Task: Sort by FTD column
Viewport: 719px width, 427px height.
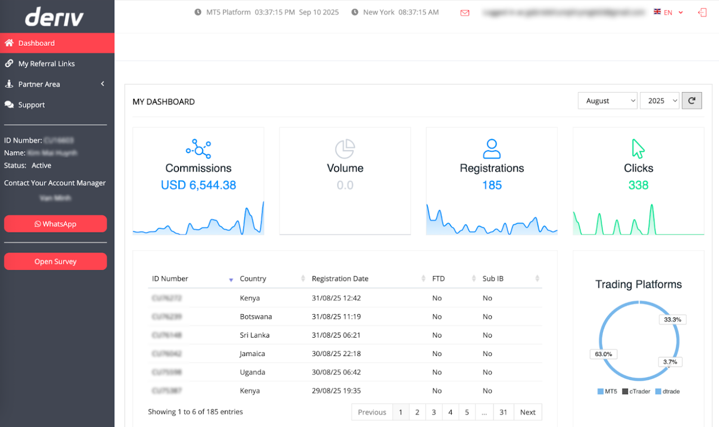Action: pyautogui.click(x=453, y=278)
